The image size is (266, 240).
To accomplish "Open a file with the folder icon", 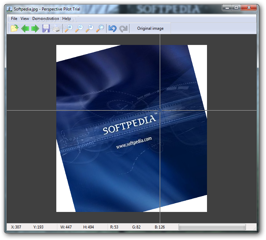I will pyautogui.click(x=14, y=28).
